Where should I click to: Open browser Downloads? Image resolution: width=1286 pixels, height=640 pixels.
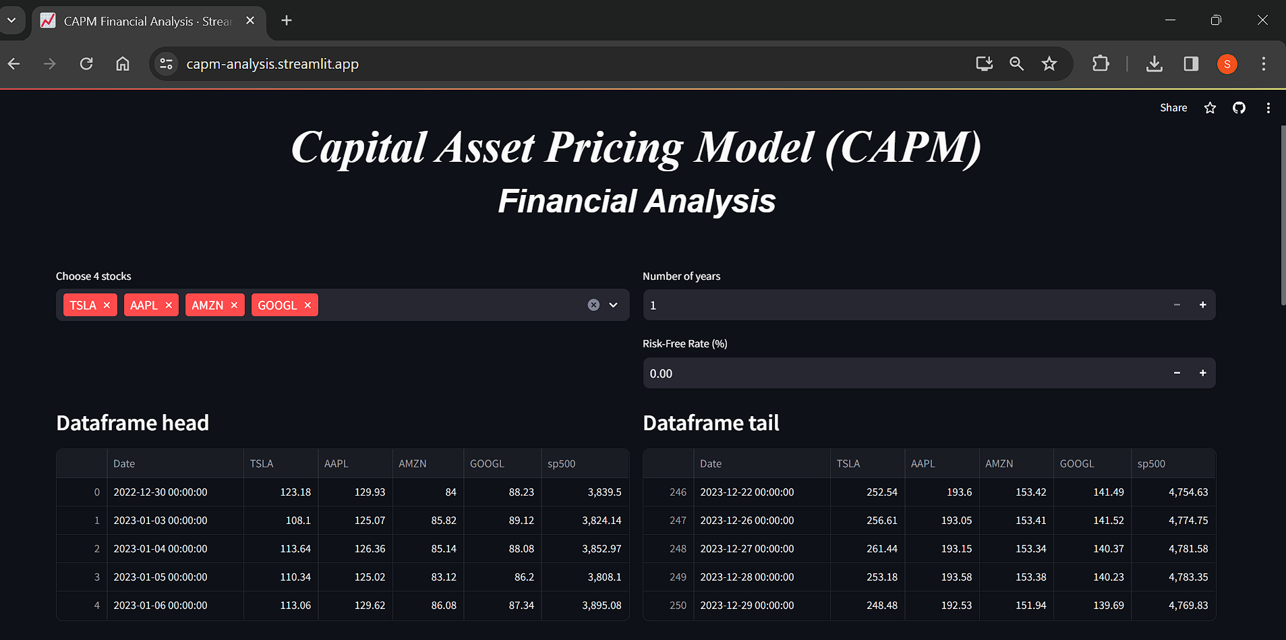(x=1155, y=64)
